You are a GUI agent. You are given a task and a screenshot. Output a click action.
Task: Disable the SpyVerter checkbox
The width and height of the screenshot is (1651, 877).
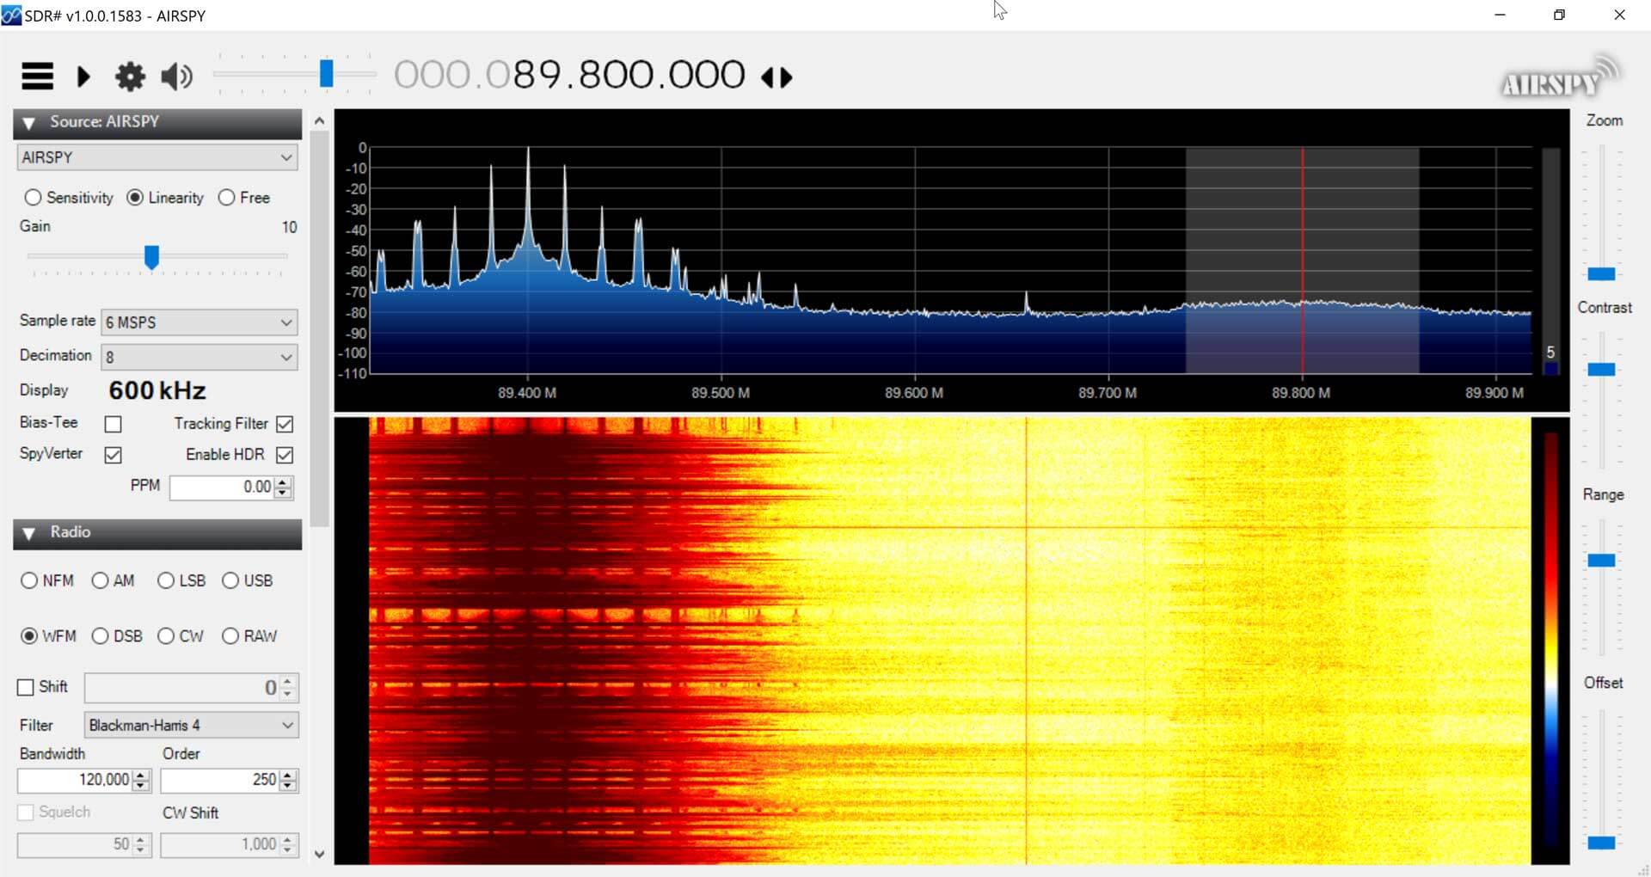[113, 454]
